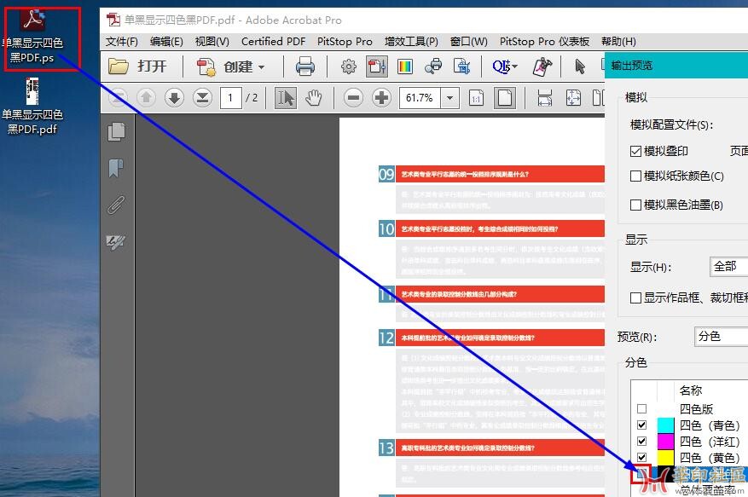Click the 名称 column header
The width and height of the screenshot is (748, 497).
[x=690, y=390]
